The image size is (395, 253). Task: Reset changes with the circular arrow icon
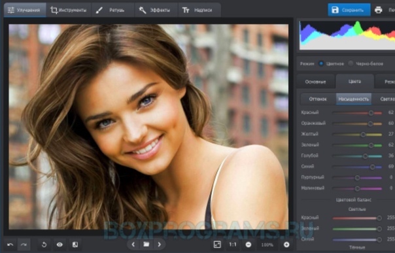pyautogui.click(x=44, y=245)
